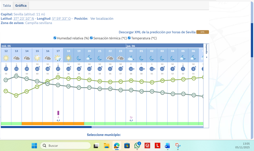Screen dimensions: 254x151
Task: Click the rain drops icon under hour 17
Action: pyautogui.click(x=58, y=120)
